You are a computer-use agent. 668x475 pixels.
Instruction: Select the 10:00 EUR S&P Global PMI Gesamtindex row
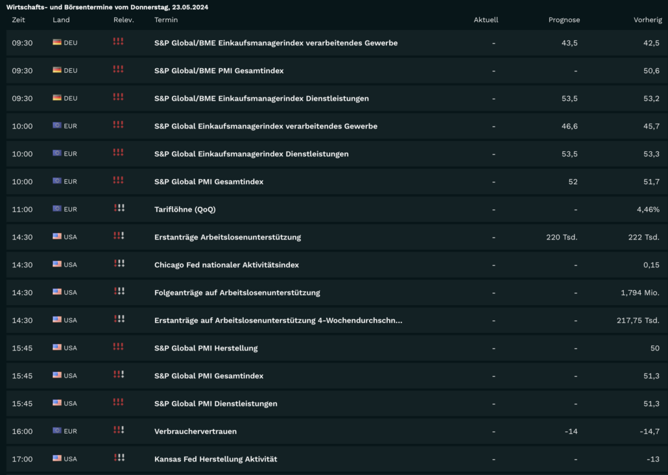337,182
